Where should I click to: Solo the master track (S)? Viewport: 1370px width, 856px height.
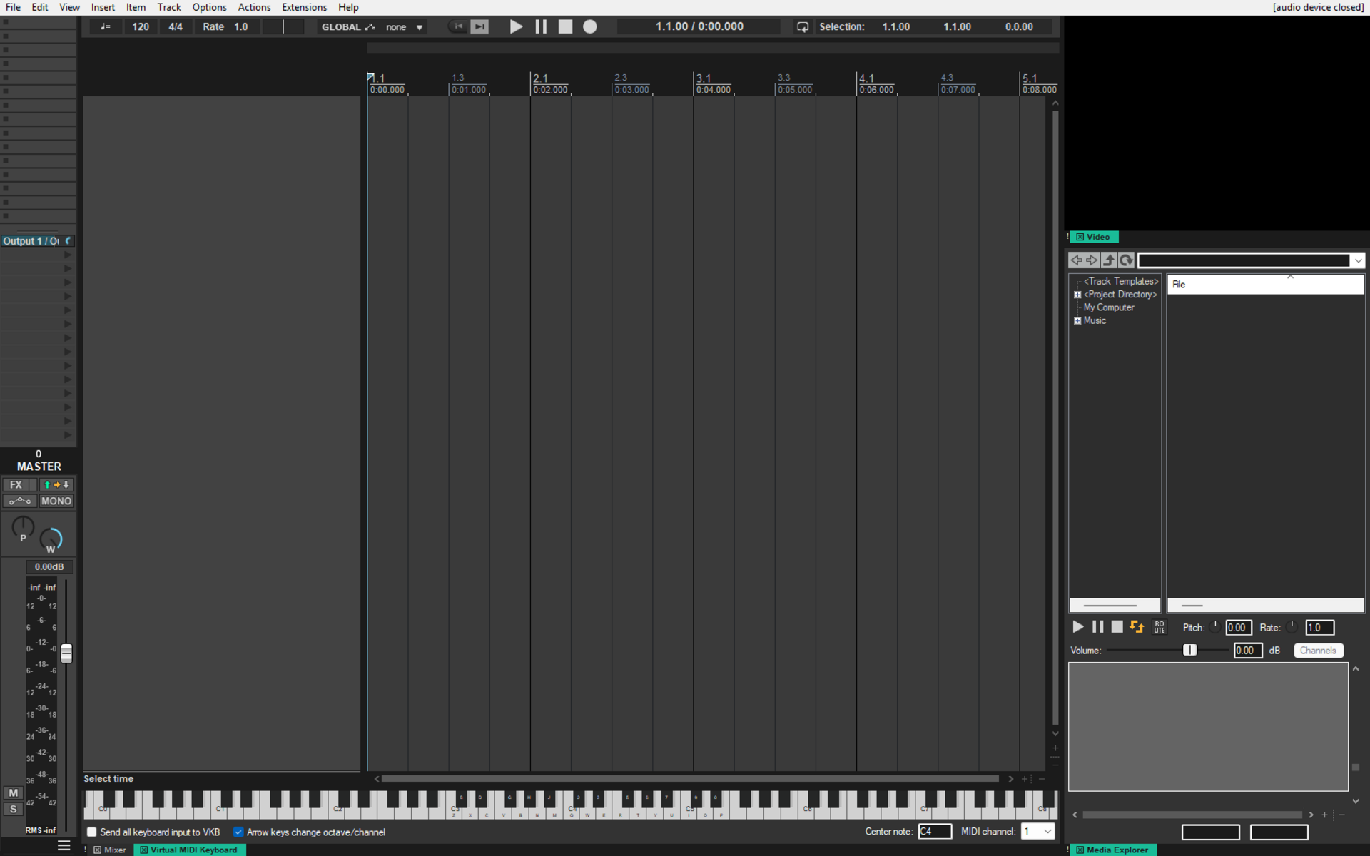(13, 809)
